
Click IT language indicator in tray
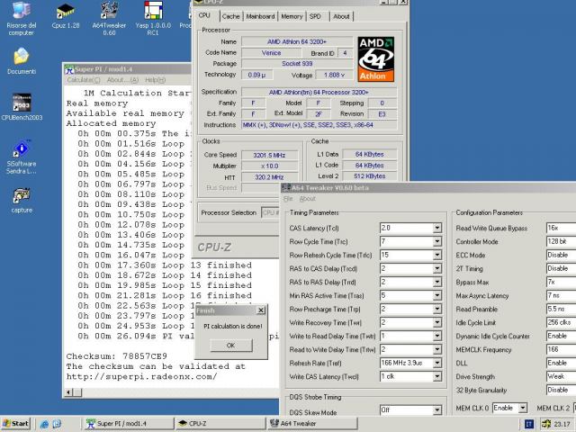click(x=529, y=424)
